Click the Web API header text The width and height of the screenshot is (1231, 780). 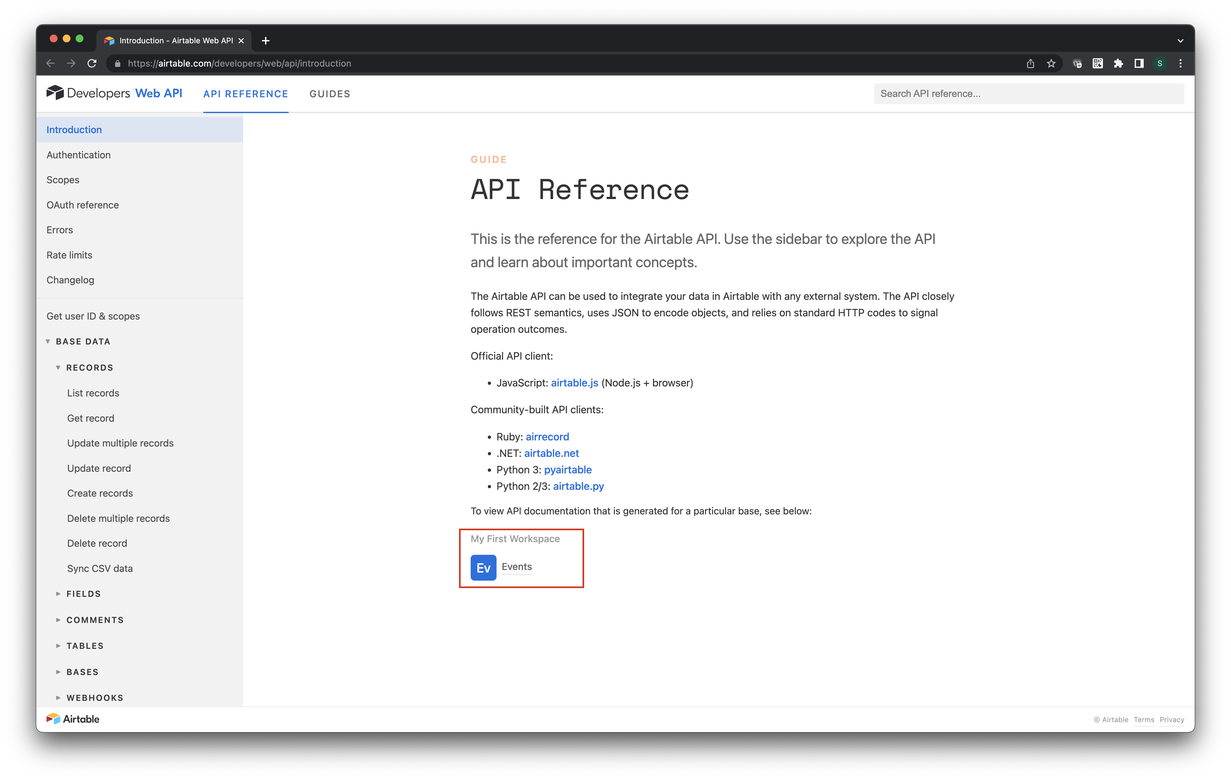point(158,93)
